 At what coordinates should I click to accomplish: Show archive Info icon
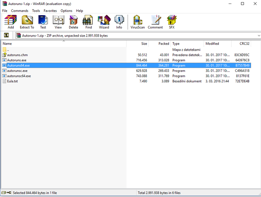point(119,20)
